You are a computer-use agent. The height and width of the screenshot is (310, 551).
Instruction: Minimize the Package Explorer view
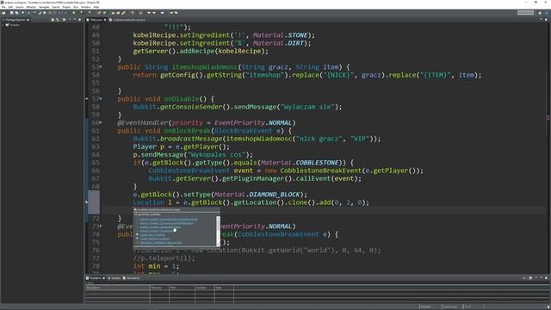74,20
